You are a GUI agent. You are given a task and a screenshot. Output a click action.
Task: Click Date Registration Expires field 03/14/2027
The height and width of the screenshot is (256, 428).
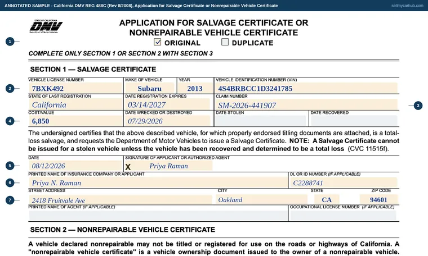(x=168, y=105)
